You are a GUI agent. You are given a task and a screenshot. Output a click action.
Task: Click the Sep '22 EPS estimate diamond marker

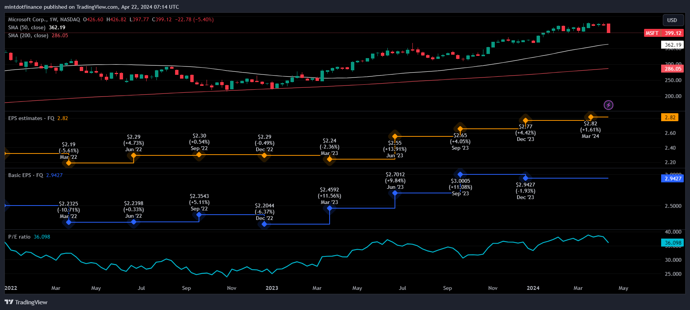(199, 155)
